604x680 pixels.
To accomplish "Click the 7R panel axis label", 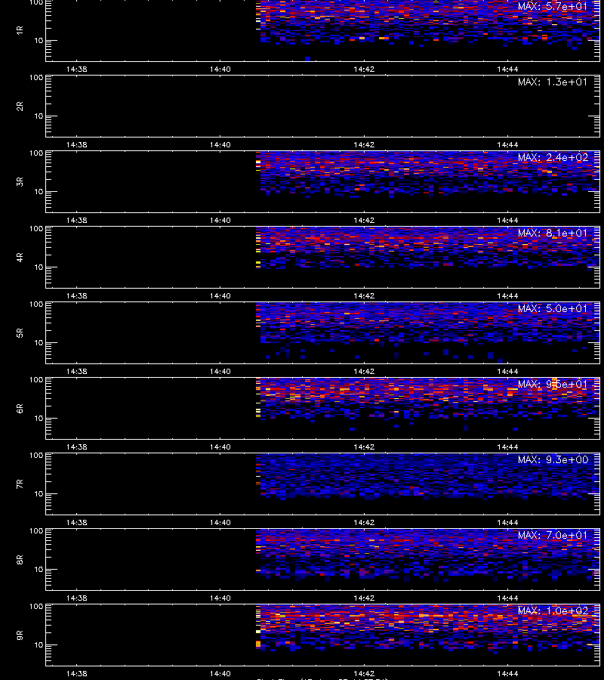I will 20,484.
